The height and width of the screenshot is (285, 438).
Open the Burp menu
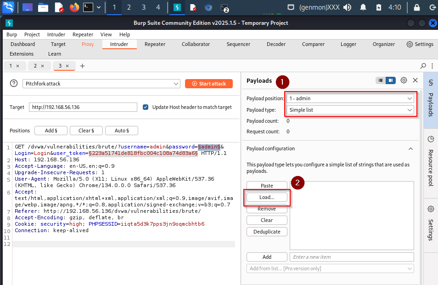pos(12,34)
